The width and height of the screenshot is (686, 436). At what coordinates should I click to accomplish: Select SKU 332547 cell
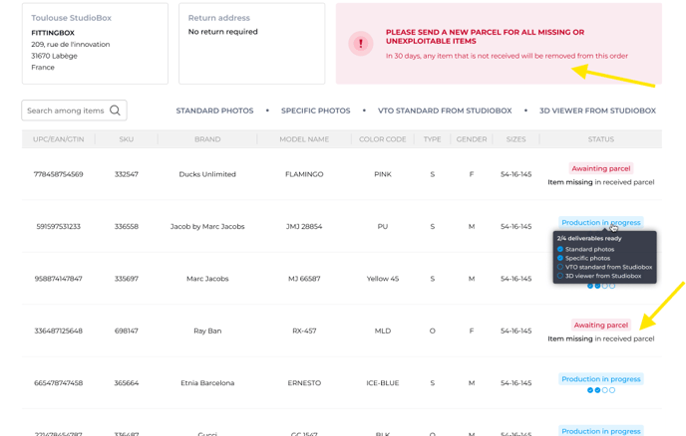click(127, 174)
